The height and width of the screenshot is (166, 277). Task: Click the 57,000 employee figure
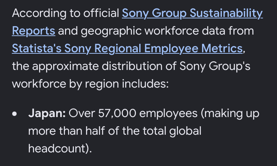117,113
